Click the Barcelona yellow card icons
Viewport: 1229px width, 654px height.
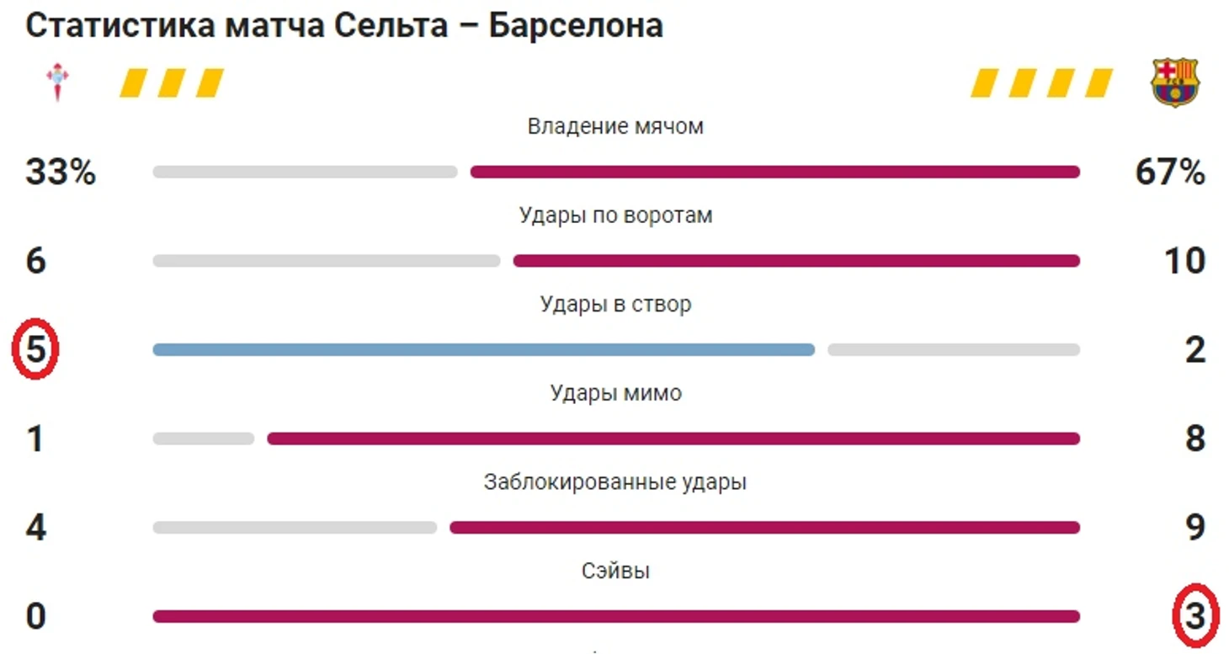click(x=1041, y=83)
